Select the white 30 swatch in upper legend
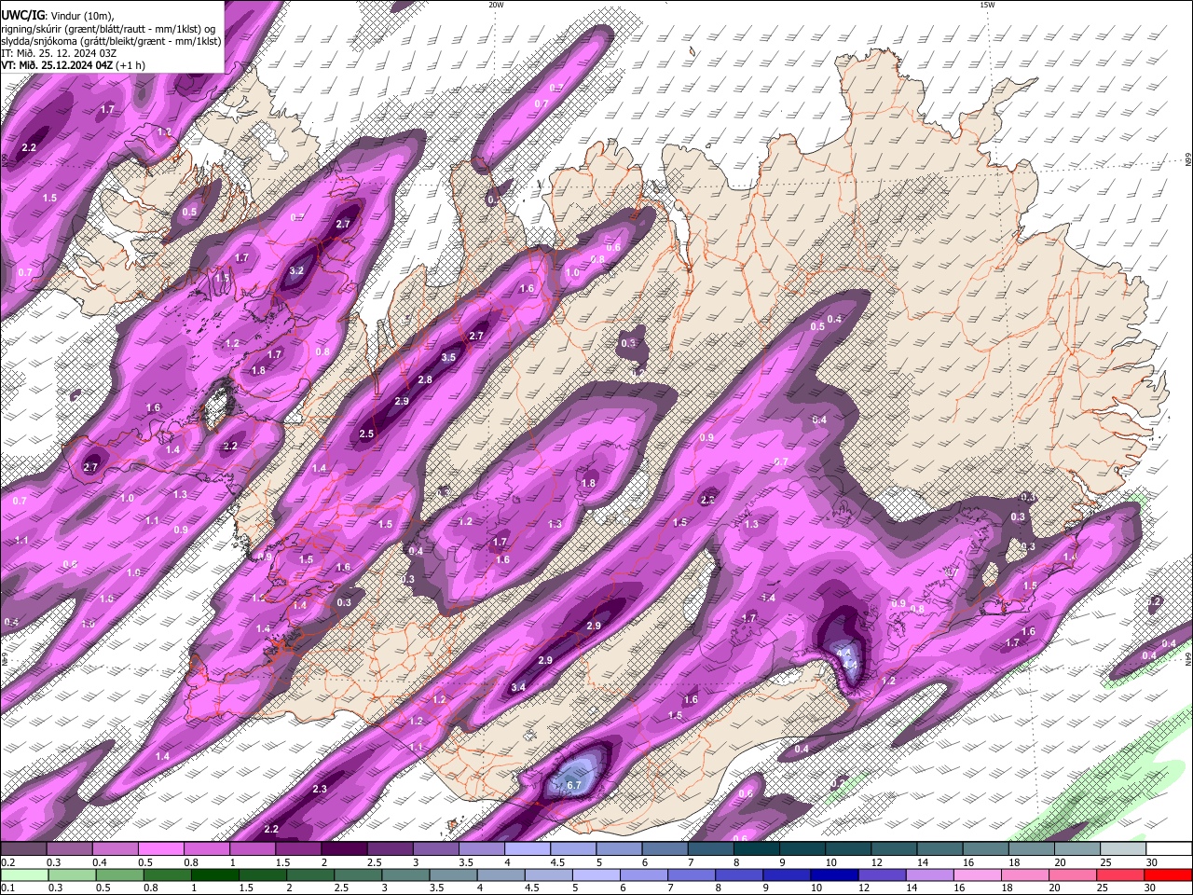This screenshot has height=895, width=1193. [x=1170, y=849]
